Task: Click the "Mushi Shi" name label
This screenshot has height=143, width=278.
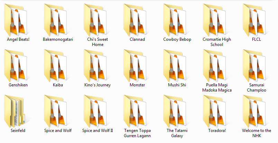Action: 177,85
